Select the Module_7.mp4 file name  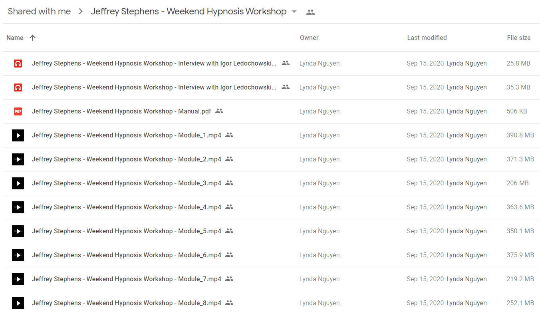(127, 279)
